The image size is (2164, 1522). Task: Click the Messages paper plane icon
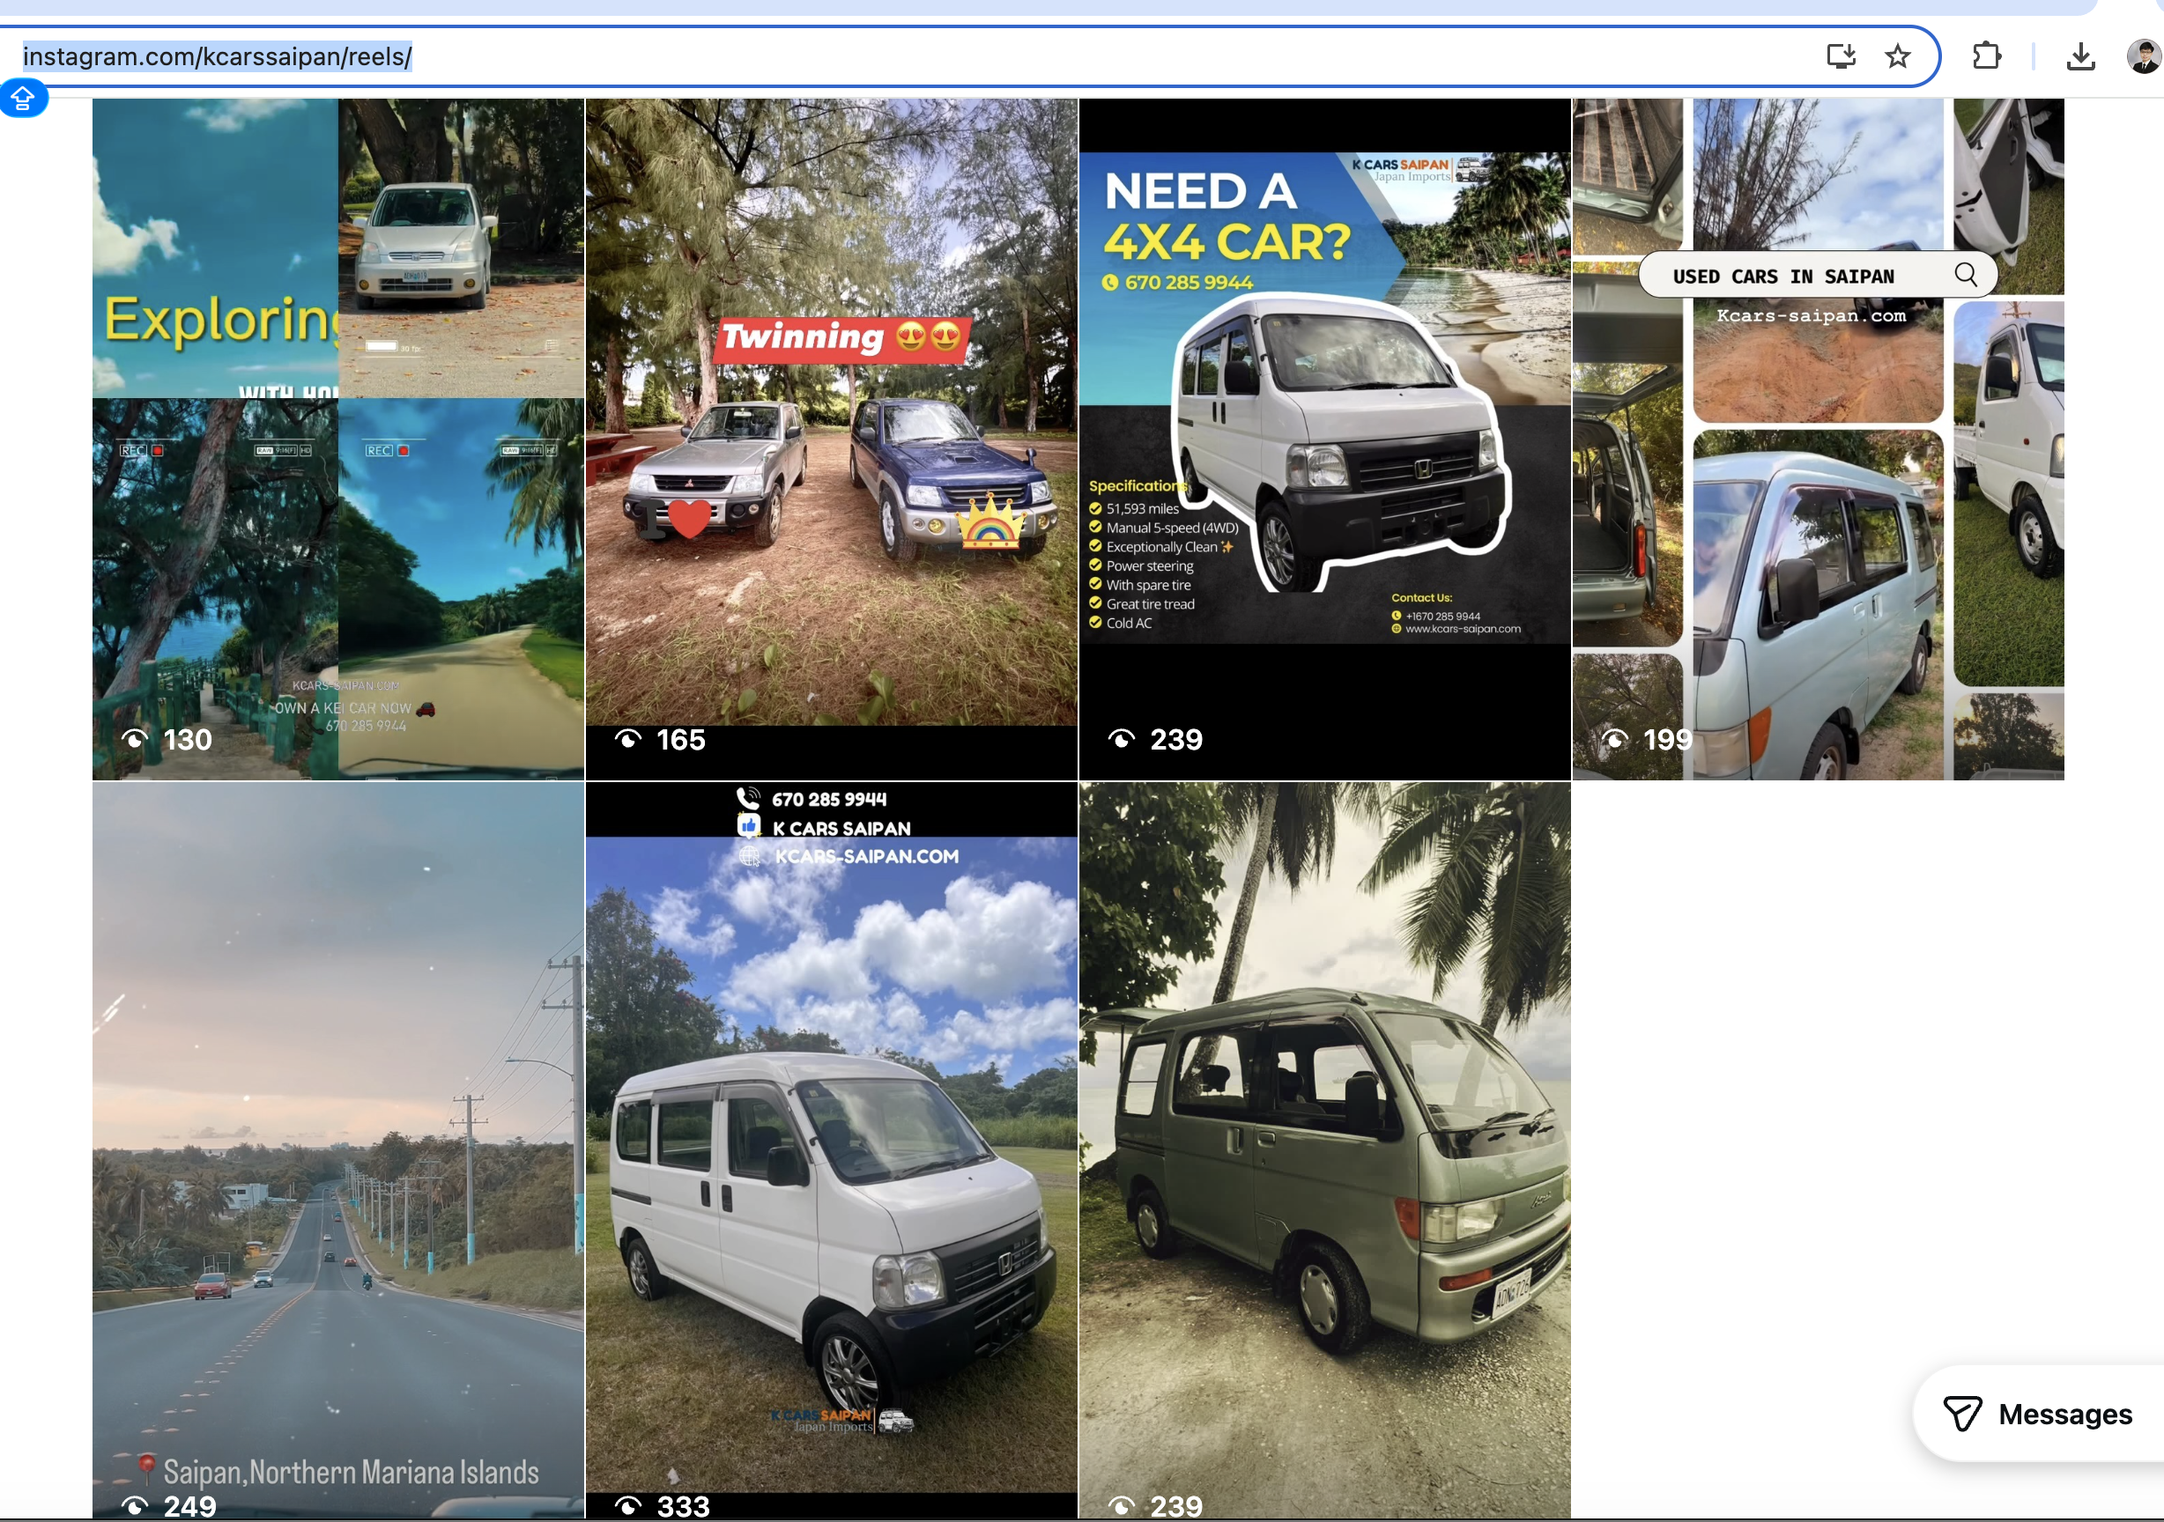pyautogui.click(x=1962, y=1414)
